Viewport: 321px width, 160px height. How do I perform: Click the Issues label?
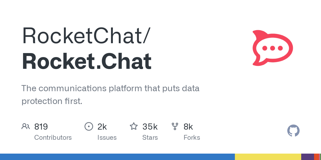[x=107, y=138]
